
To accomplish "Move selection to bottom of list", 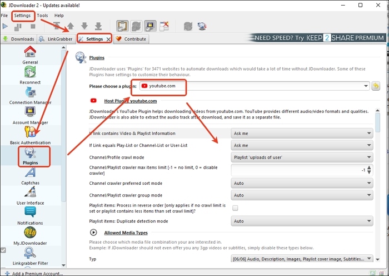I will coord(98,26).
